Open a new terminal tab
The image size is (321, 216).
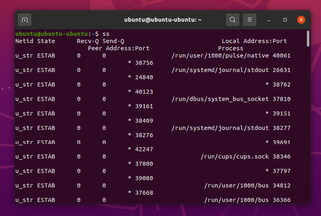pos(25,20)
